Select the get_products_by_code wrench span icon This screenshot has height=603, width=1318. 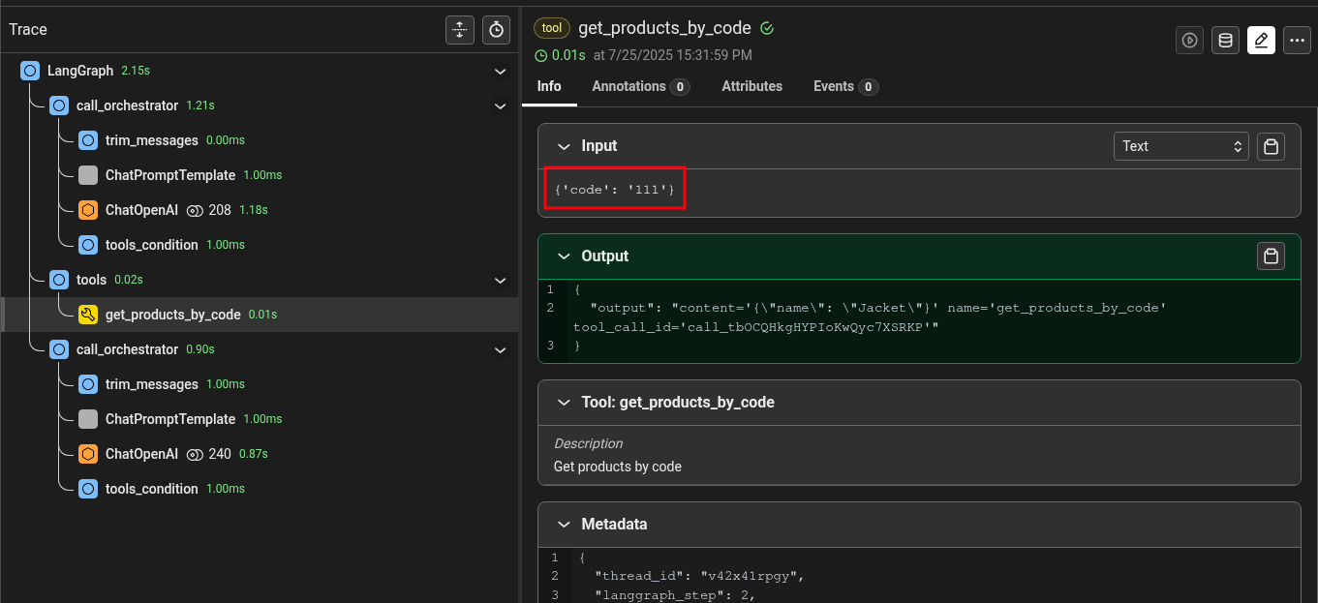(x=88, y=315)
